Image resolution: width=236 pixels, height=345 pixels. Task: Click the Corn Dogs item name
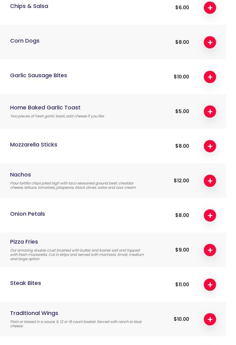[x=25, y=41]
